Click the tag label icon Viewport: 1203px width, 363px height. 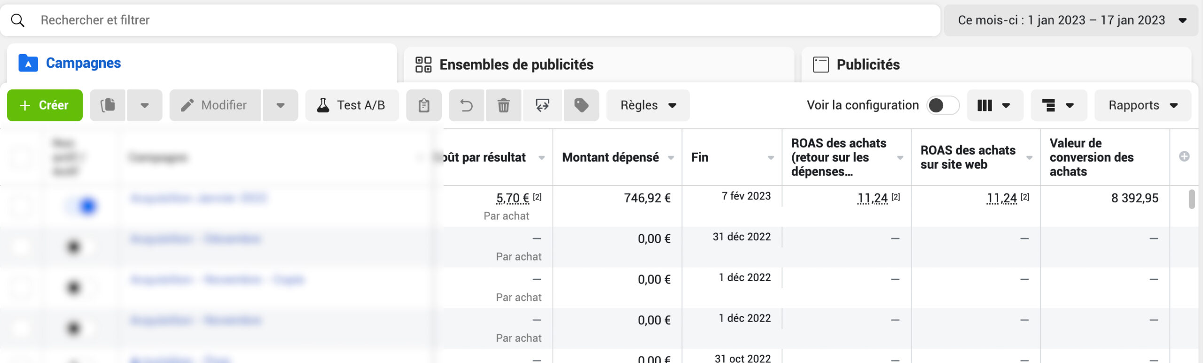(x=581, y=105)
